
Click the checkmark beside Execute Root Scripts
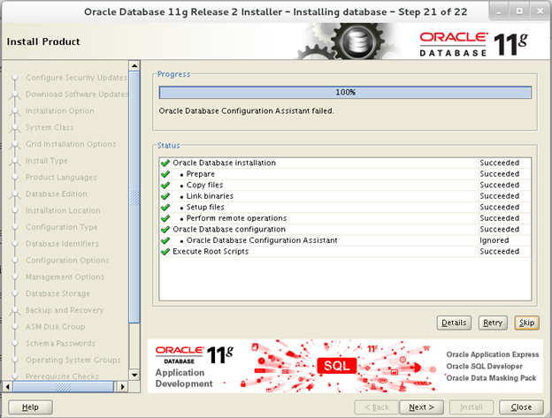click(165, 252)
